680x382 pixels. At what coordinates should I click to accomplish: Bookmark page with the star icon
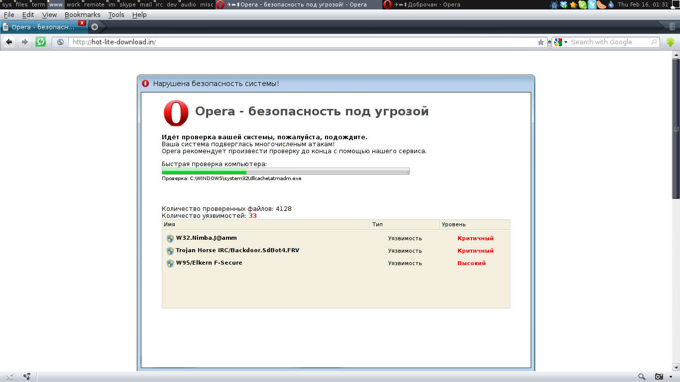541,42
